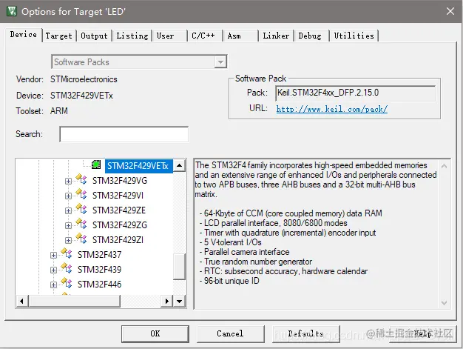Click the Cancel button

[230, 333]
